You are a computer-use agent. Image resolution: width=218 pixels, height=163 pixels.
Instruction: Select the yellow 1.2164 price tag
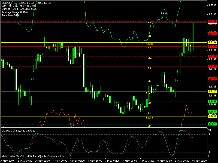tap(212, 42)
